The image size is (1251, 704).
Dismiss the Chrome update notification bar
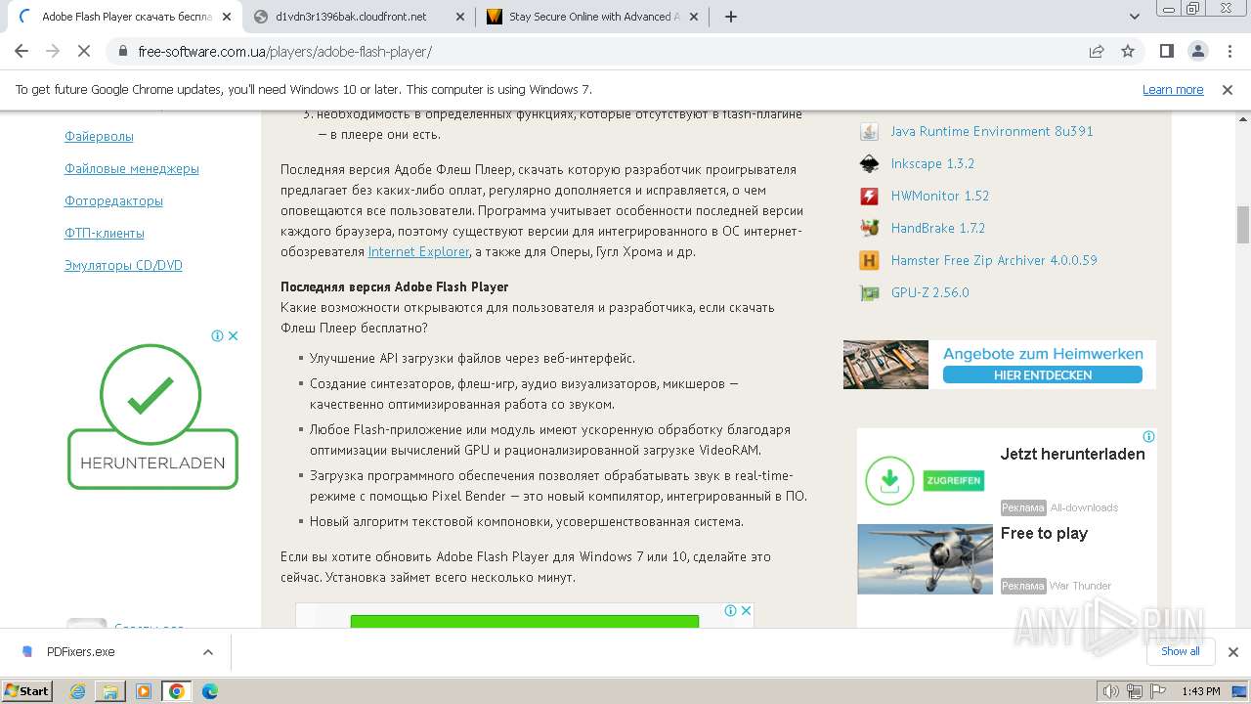[1228, 89]
